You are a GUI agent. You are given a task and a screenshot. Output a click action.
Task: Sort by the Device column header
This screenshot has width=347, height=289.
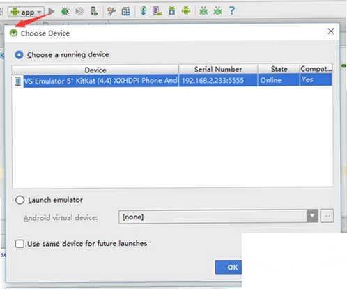(95, 70)
